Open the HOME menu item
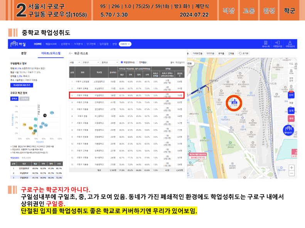Screen dimensions: 305x228 point(38,44)
